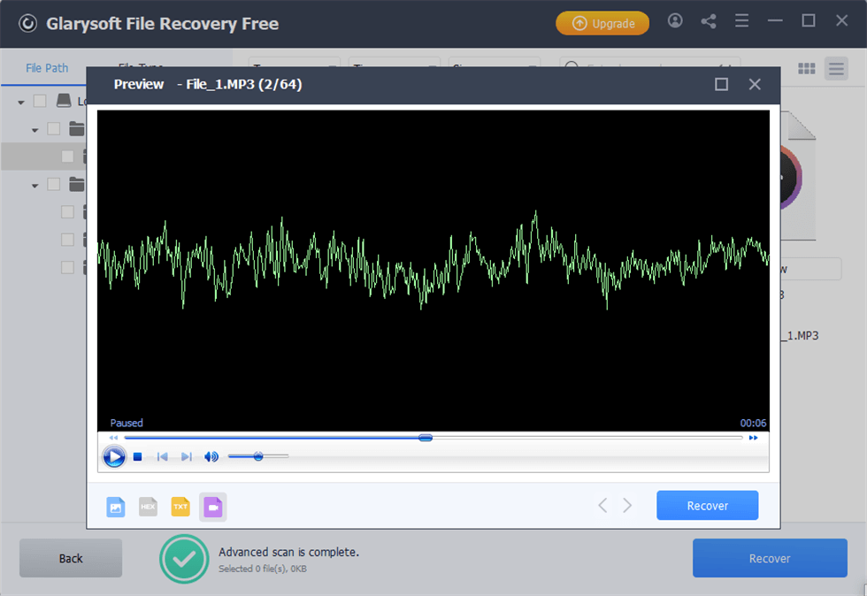This screenshot has width=867, height=596.
Task: Collapse the top-level disk tree node
Action: pos(21,102)
